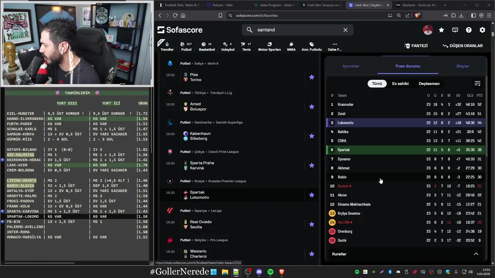Open favorites star in Sofascore header

(x=441, y=30)
